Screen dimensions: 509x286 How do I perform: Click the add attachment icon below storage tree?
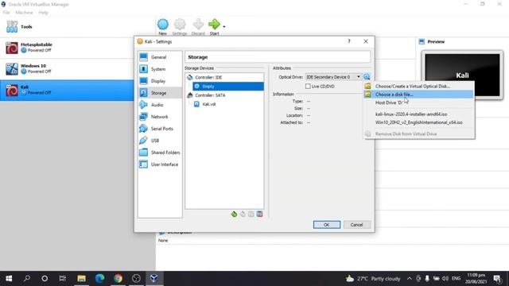(x=251, y=214)
